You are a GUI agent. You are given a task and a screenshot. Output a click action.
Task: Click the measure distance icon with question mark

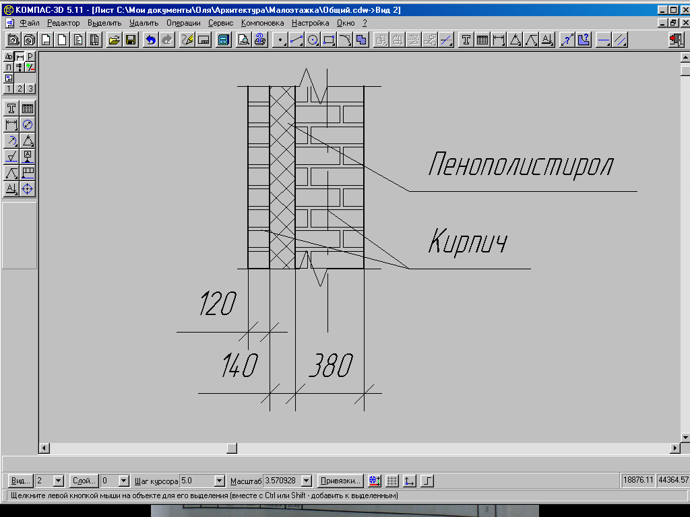567,40
